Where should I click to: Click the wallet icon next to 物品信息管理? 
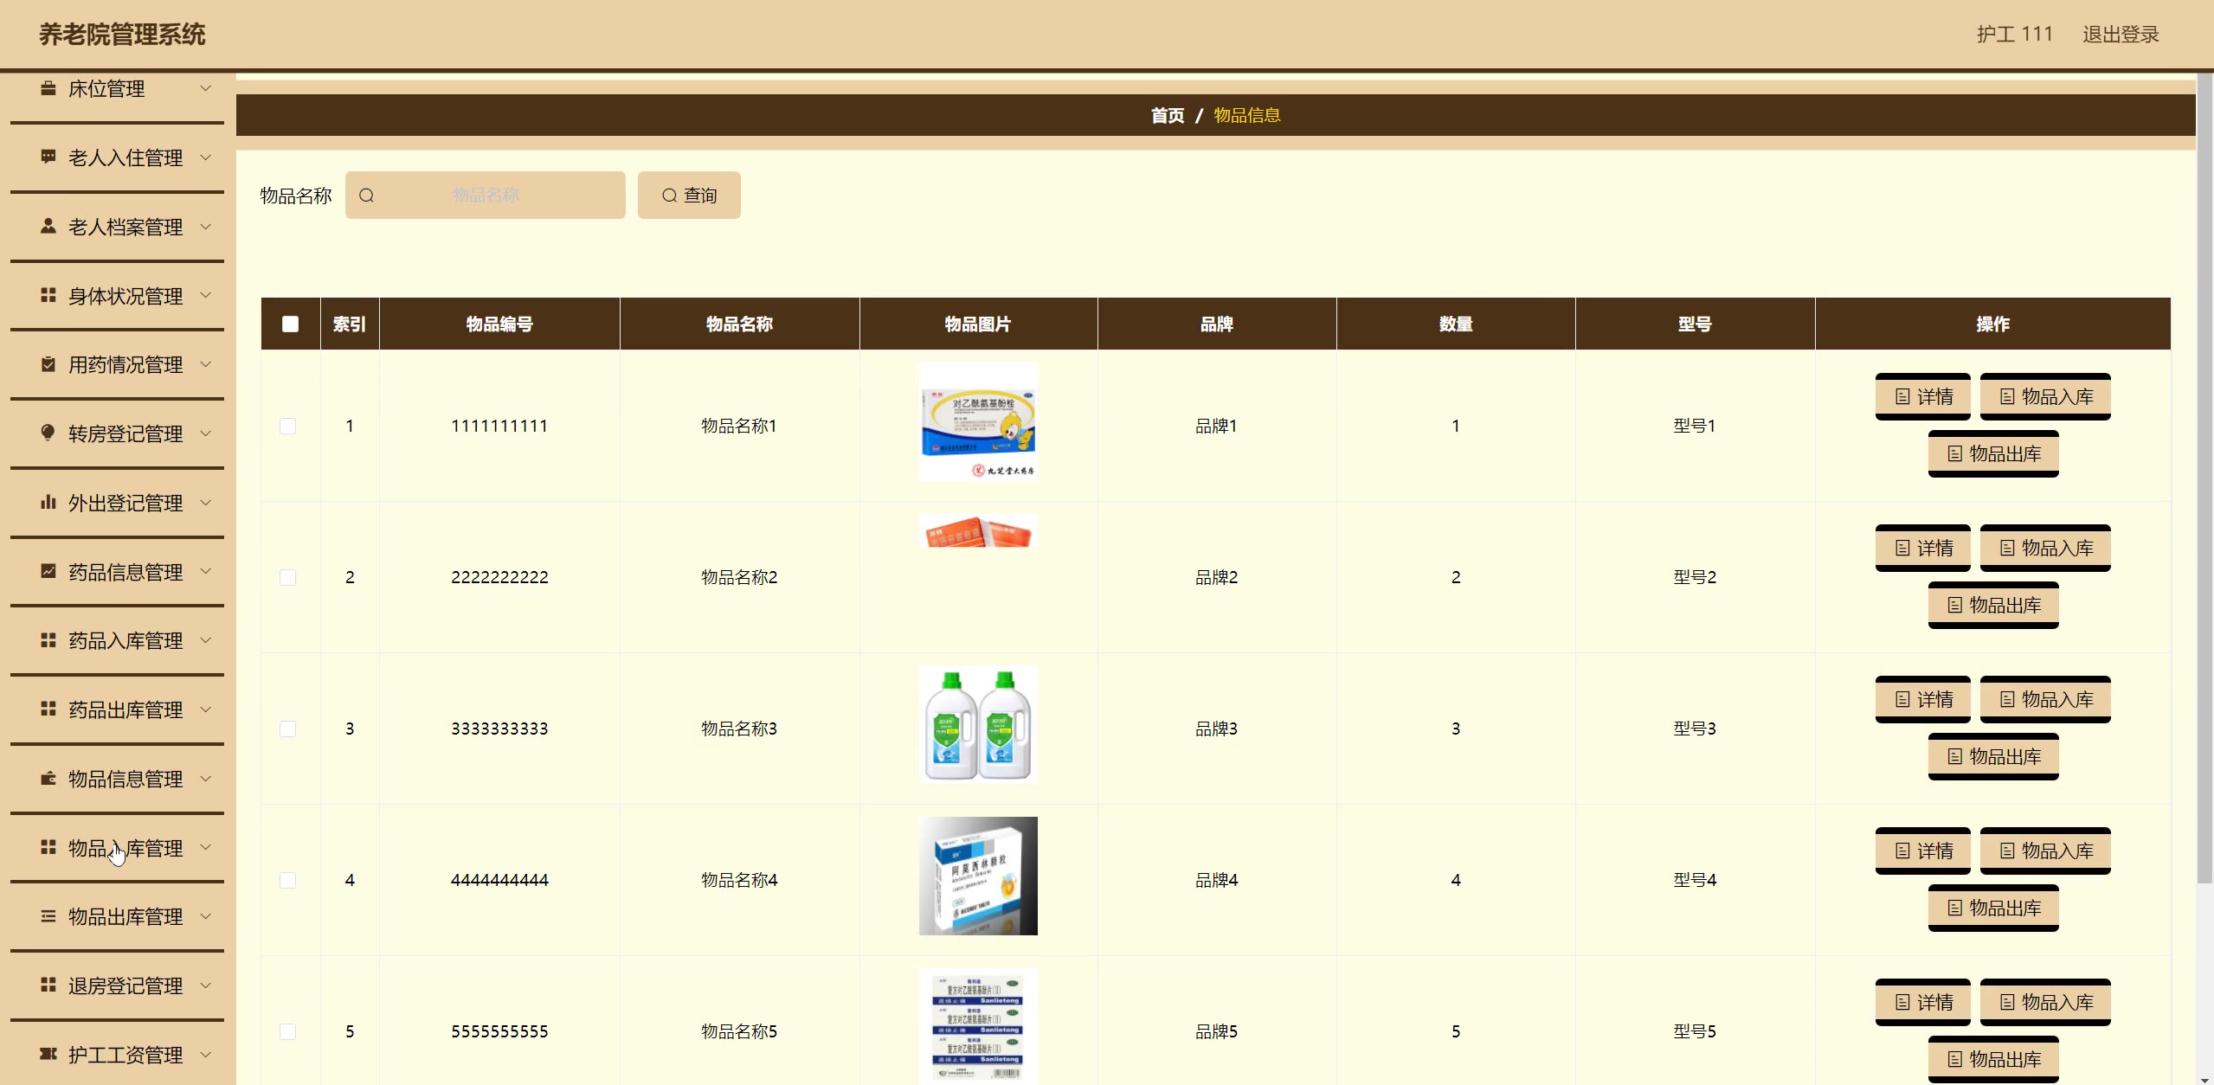48,779
